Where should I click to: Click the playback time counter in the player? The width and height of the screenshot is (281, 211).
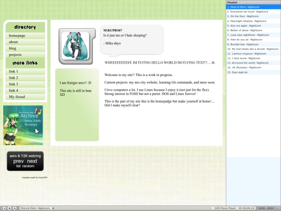[247, 208]
